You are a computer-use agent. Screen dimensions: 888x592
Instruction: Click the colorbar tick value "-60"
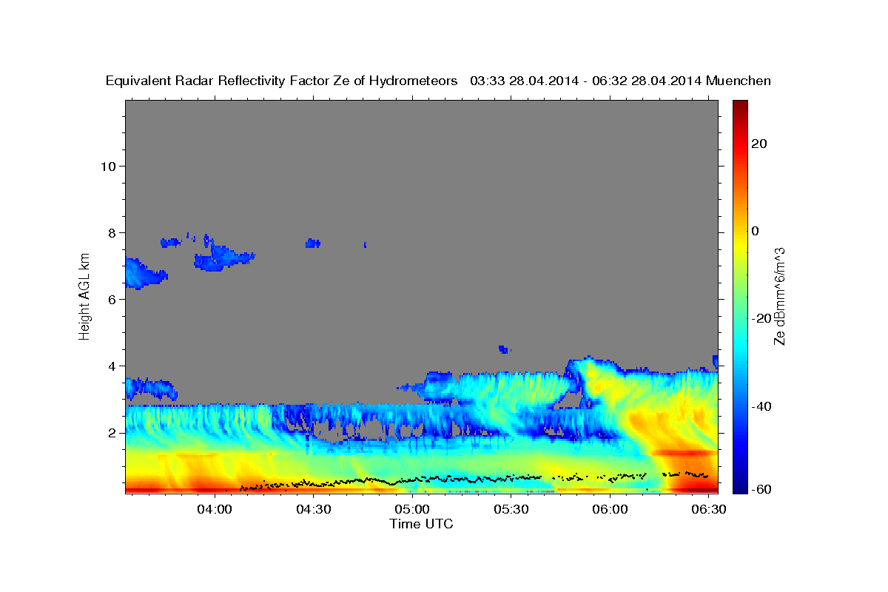pyautogui.click(x=761, y=488)
